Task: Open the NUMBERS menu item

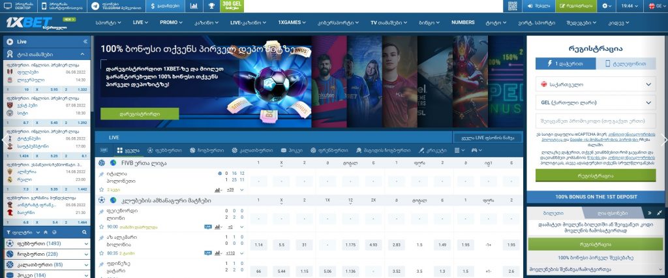Action: click(x=463, y=22)
